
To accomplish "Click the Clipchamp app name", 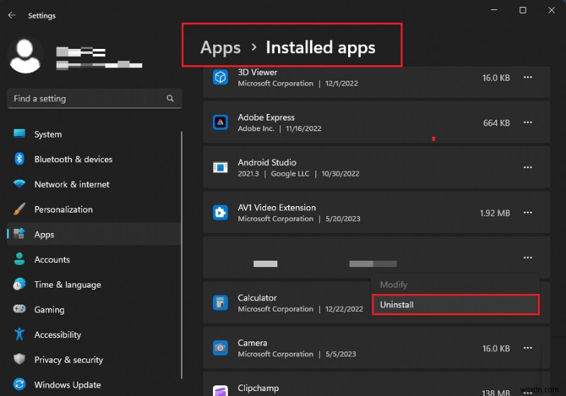I will click(x=258, y=388).
